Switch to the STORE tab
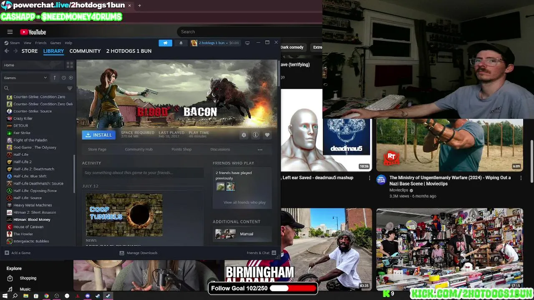 (30, 51)
